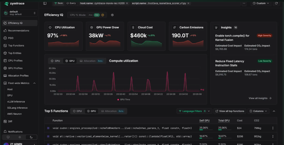Switch filter mode to Basic
Image resolution: width=284 pixels, height=145 pixels.
59,3
